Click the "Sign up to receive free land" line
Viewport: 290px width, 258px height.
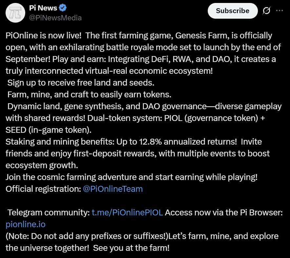81,83
